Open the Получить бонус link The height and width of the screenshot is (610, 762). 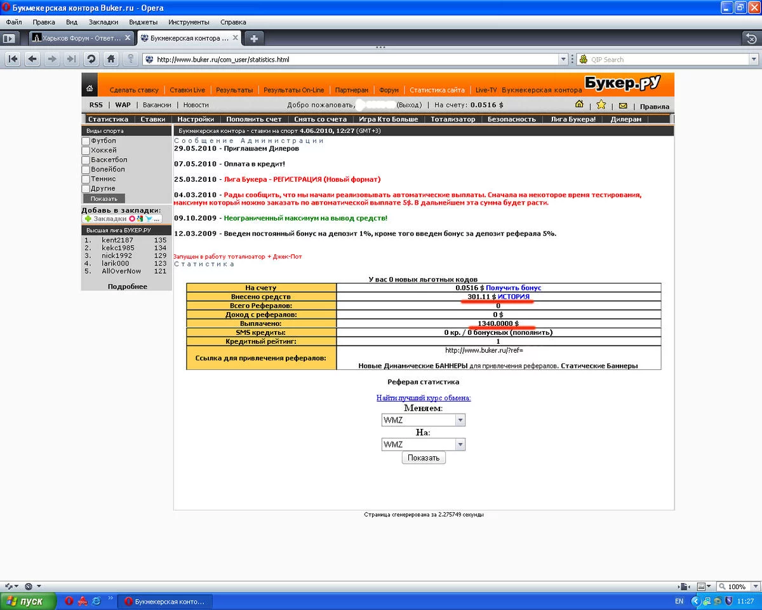tap(514, 288)
